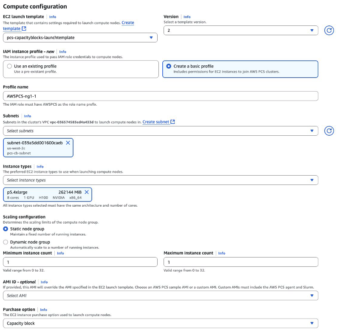339x333 pixels.
Task: Expand the Select instance types dropdown
Action: click(x=160, y=180)
